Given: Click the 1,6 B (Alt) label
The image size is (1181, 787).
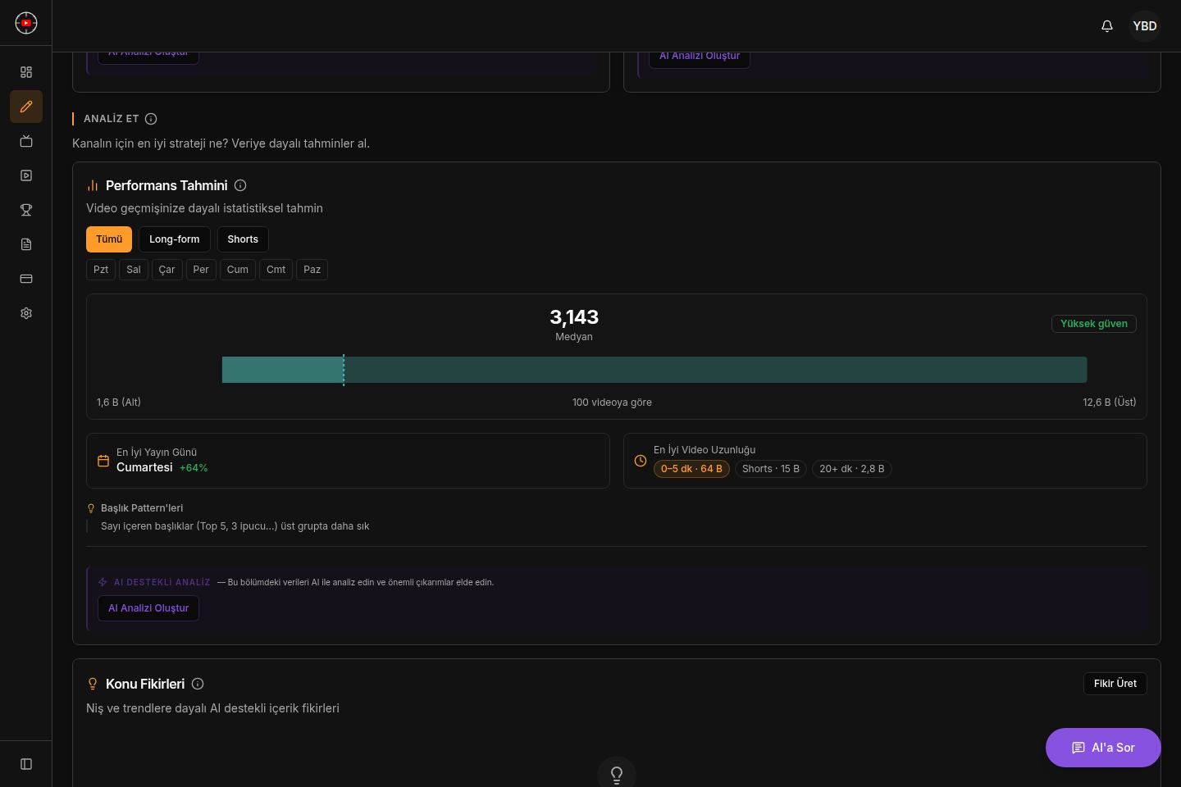Looking at the screenshot, I should point(119,403).
